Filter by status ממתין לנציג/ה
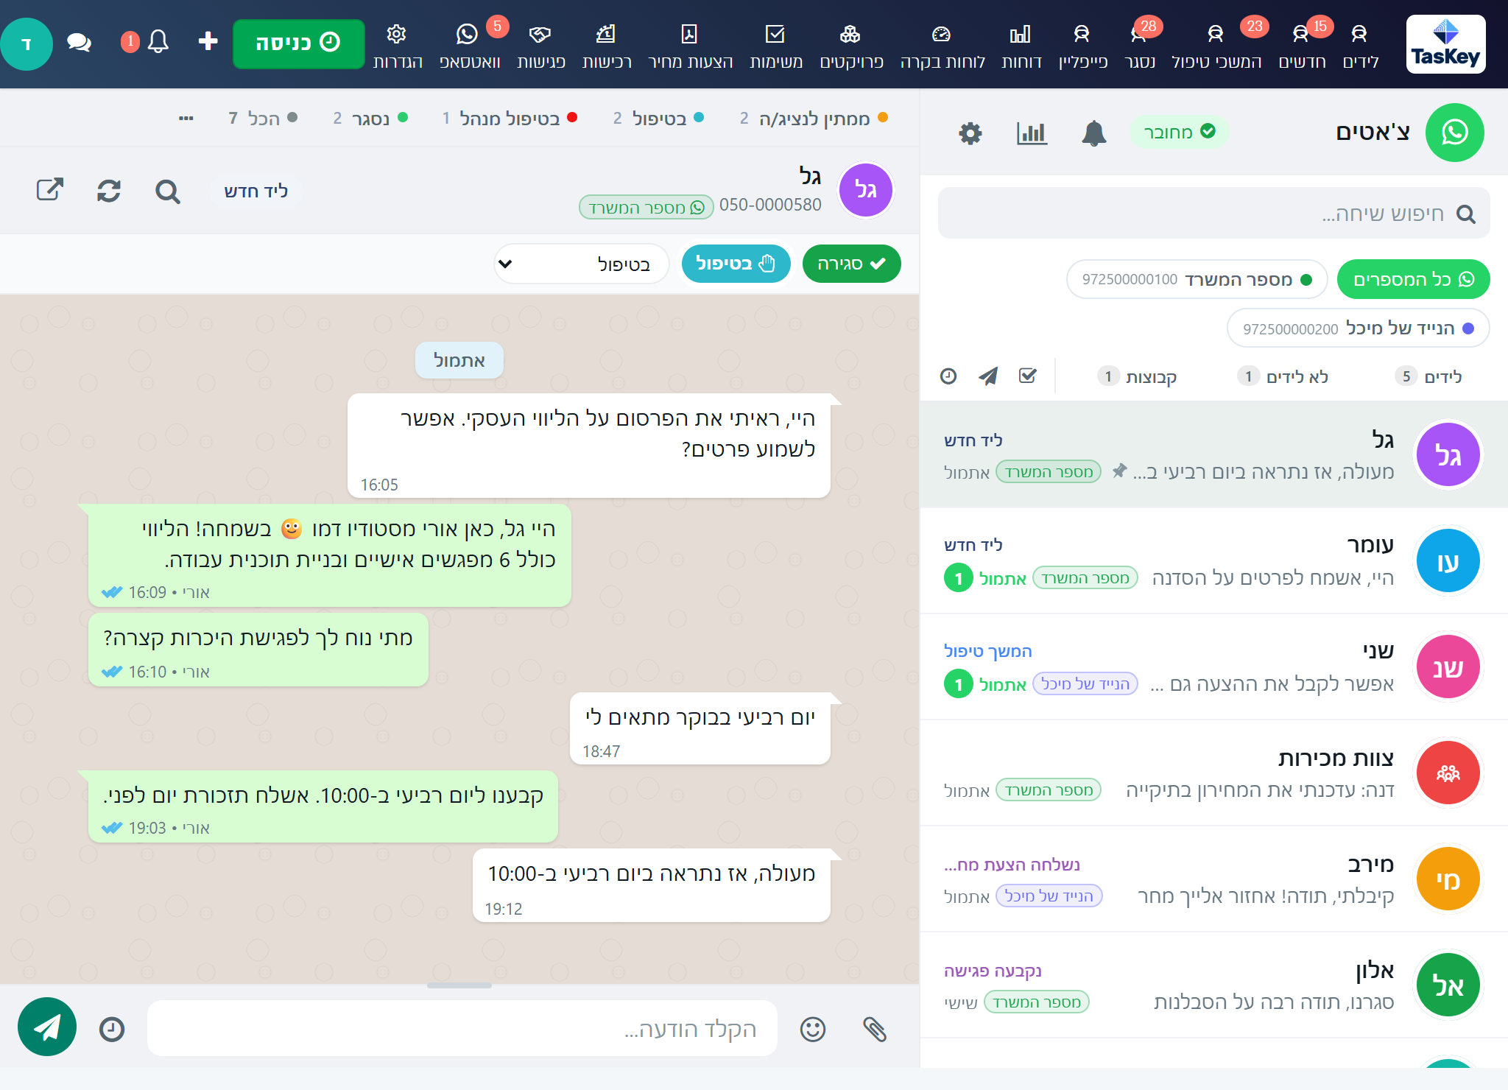Image resolution: width=1508 pixels, height=1090 pixels. tap(814, 119)
